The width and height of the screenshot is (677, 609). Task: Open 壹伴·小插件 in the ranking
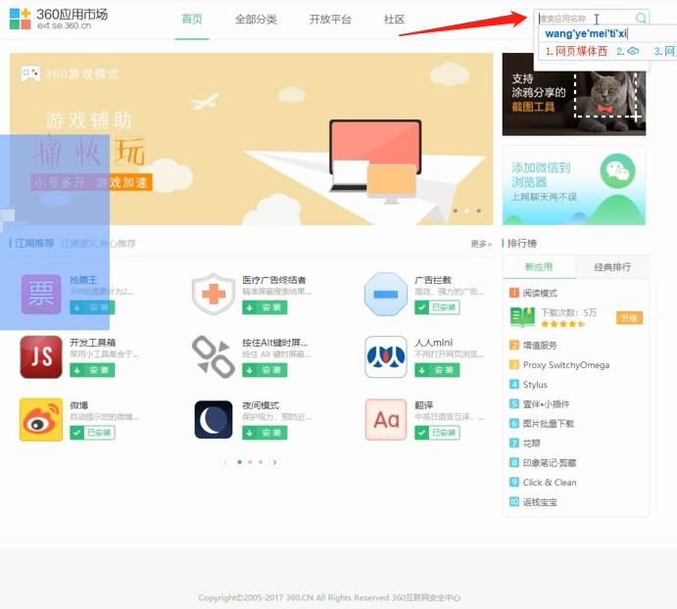pos(546,404)
